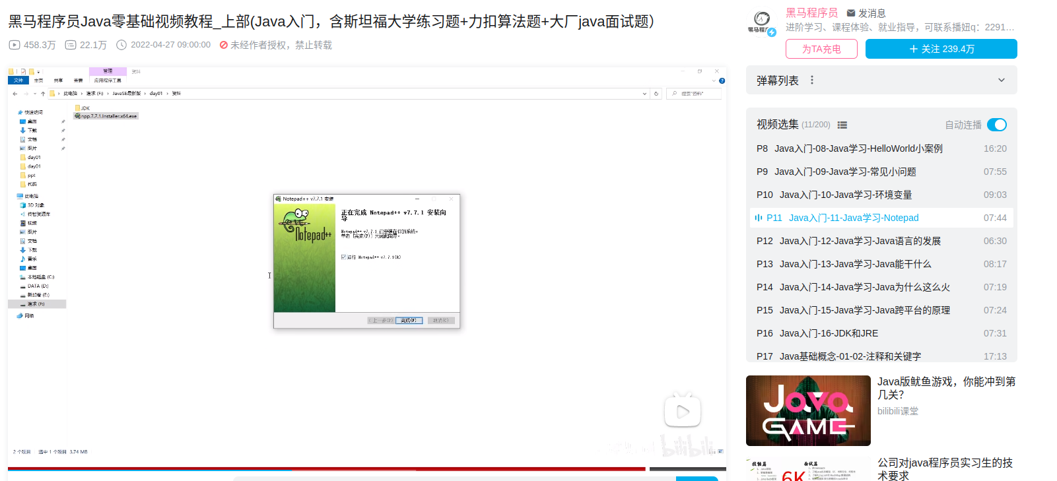Click the Explorer search box

coord(693,94)
